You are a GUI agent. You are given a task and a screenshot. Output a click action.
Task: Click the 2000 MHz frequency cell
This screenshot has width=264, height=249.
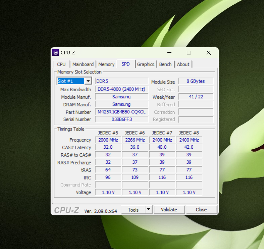click(x=108, y=140)
